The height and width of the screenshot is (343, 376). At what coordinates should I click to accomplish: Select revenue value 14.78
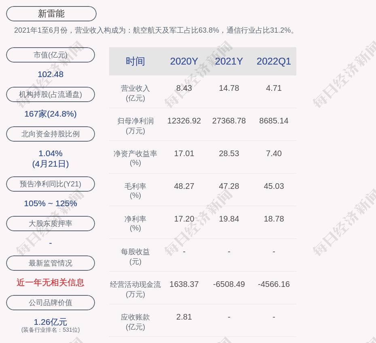click(229, 88)
